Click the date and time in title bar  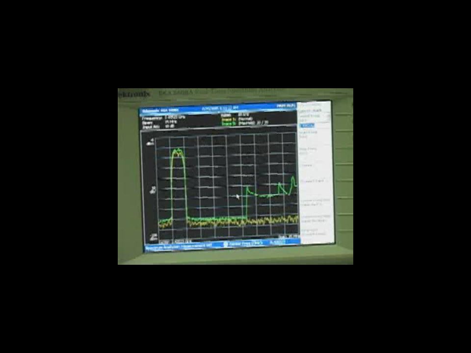[220, 108]
